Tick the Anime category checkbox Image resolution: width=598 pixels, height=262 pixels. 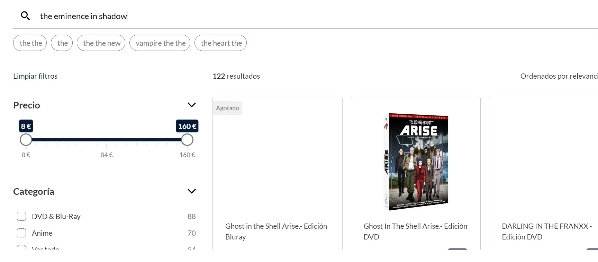[21, 233]
